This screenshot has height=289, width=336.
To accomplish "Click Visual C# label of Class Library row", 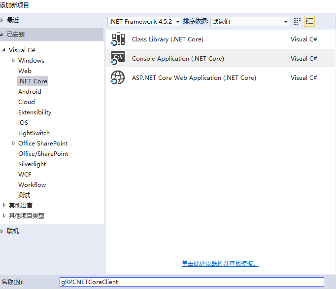I will point(303,39).
